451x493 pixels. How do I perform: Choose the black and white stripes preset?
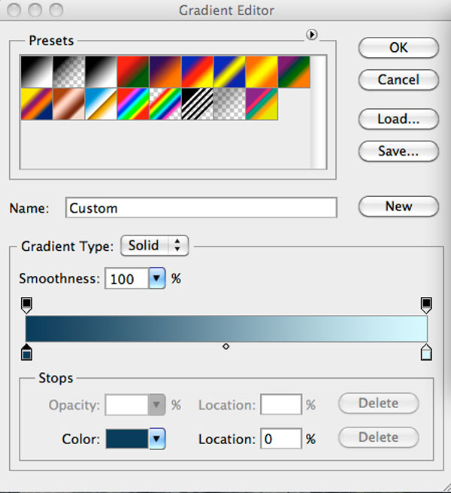(197, 104)
